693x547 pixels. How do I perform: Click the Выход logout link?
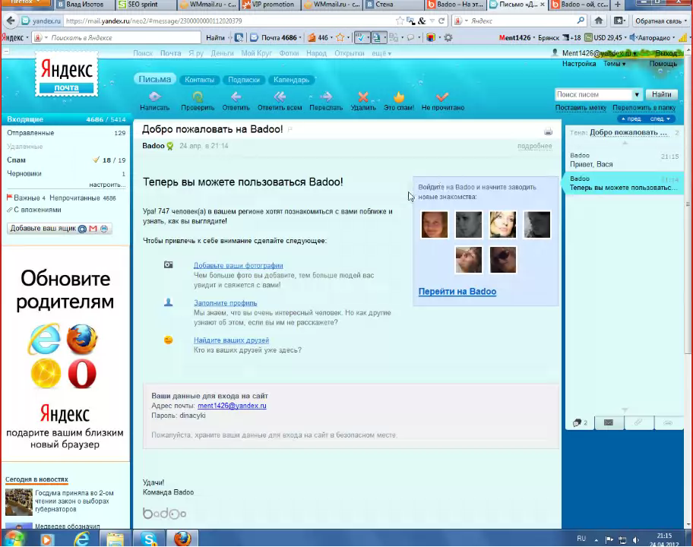point(666,53)
